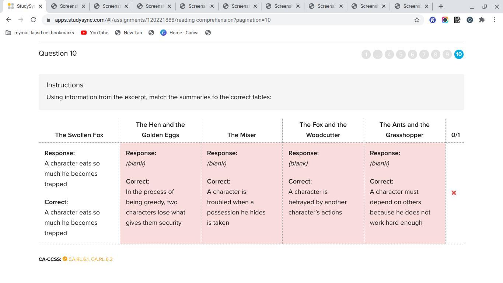Open the YouTube bookmark
This screenshot has height=283, width=503.
95,33
